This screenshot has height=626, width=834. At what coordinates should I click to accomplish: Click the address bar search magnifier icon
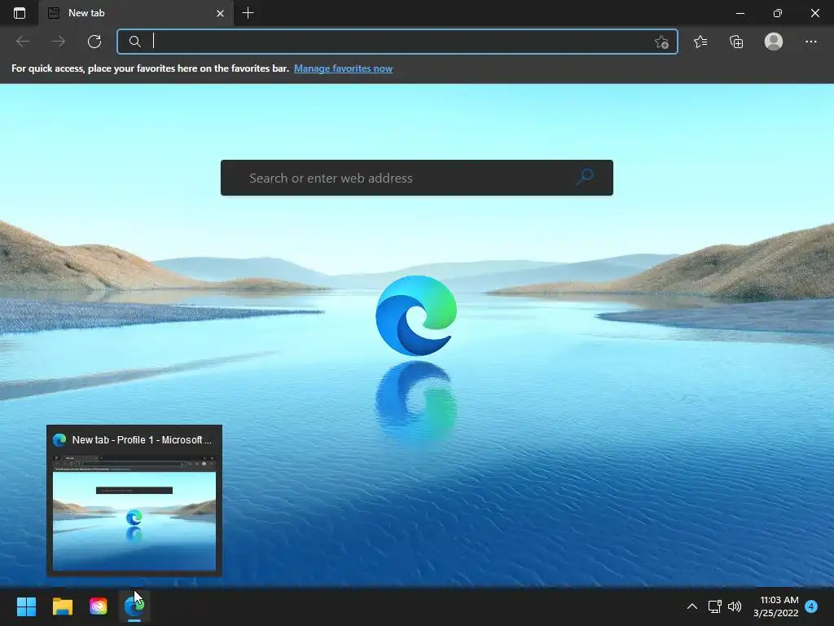click(x=135, y=42)
